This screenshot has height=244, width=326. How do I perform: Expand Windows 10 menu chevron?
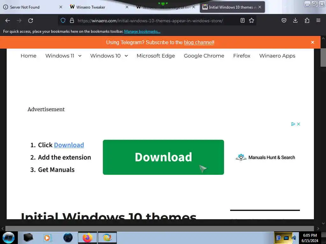[x=126, y=56]
